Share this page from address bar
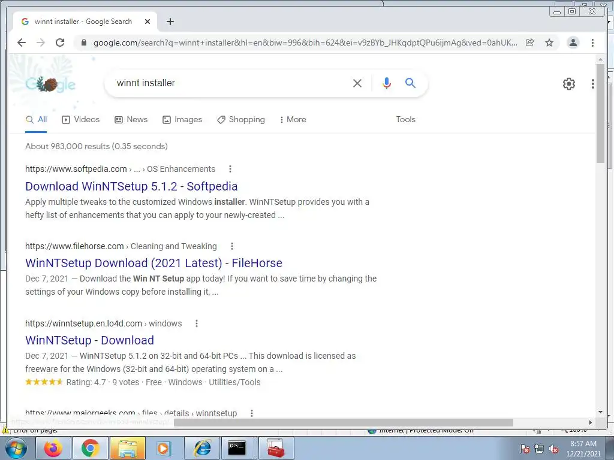Viewport: 614px width, 460px height. (x=530, y=43)
